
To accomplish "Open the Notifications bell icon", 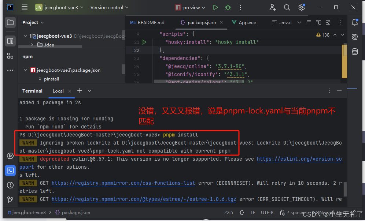I will coord(355,22).
